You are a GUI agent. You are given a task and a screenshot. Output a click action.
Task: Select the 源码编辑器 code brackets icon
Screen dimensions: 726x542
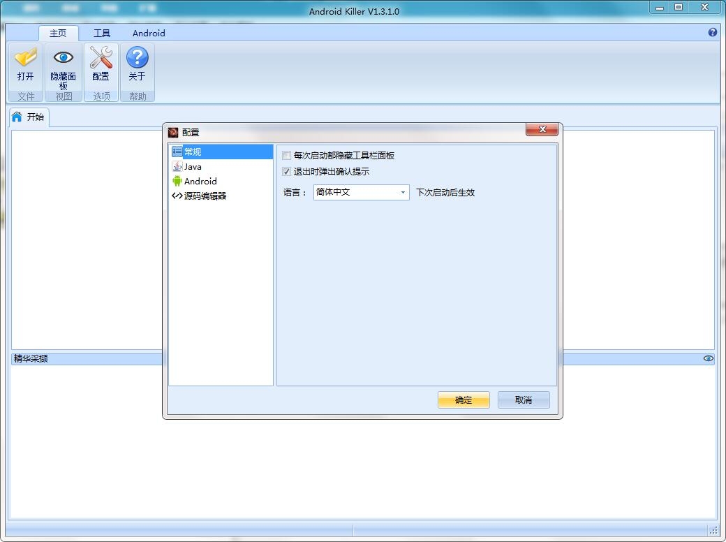click(x=177, y=196)
